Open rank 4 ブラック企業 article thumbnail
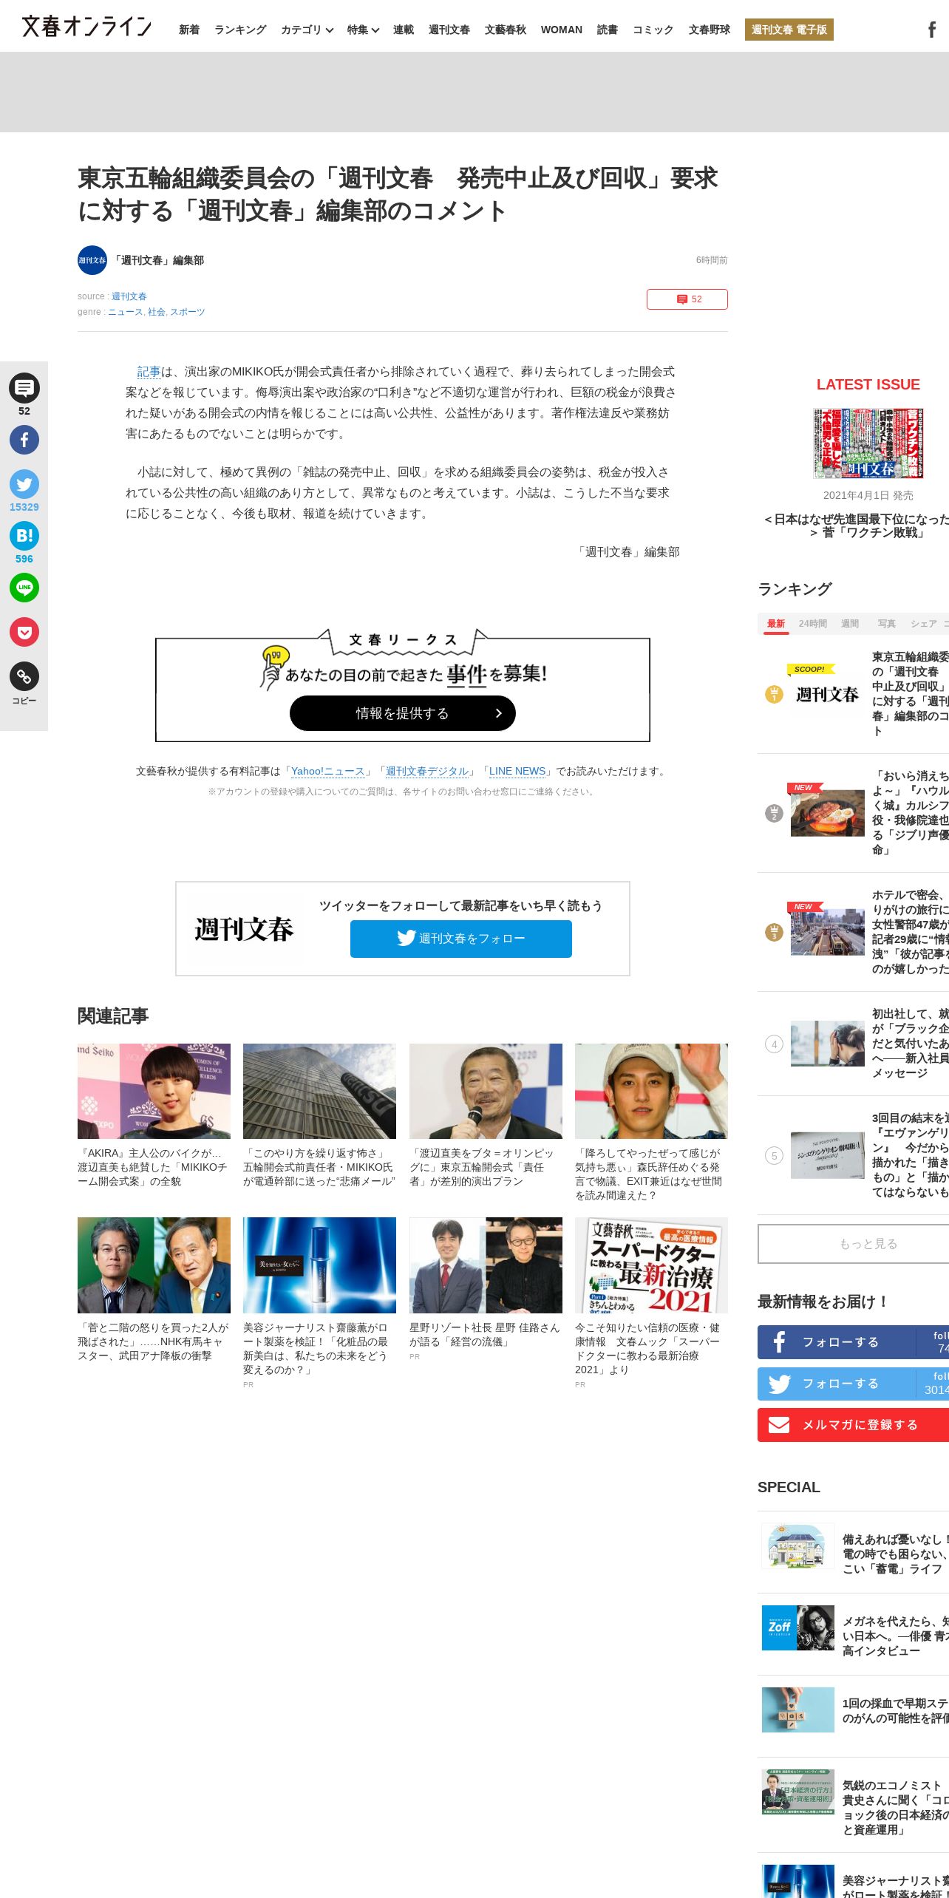Screen dimensions: 949x1898 (x=828, y=1044)
